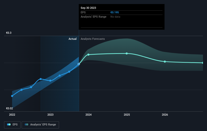Viewport: 207px width, 131px height.
Task: Select the Sep 30 2023 highlighted data point
Action: (x=79, y=64)
